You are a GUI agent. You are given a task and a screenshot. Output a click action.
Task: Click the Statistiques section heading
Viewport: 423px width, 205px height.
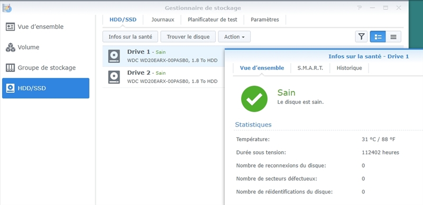tap(253, 124)
